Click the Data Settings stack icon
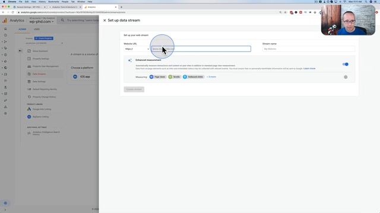Viewport: 380px width, 213px height. tap(29, 82)
